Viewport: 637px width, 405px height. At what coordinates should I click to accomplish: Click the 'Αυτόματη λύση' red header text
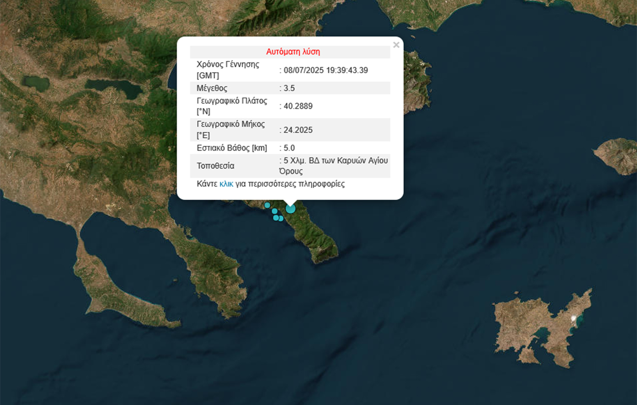293,52
